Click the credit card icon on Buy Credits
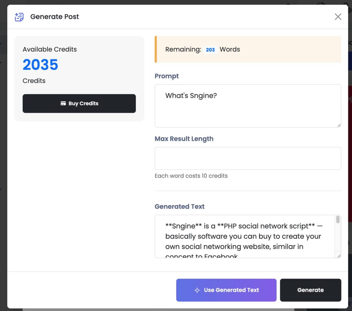The image size is (352, 311). pos(63,103)
